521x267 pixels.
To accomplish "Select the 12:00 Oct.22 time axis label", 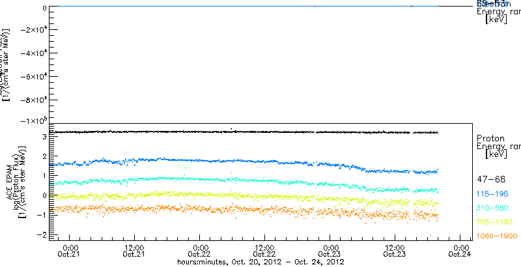I will coord(264,251).
